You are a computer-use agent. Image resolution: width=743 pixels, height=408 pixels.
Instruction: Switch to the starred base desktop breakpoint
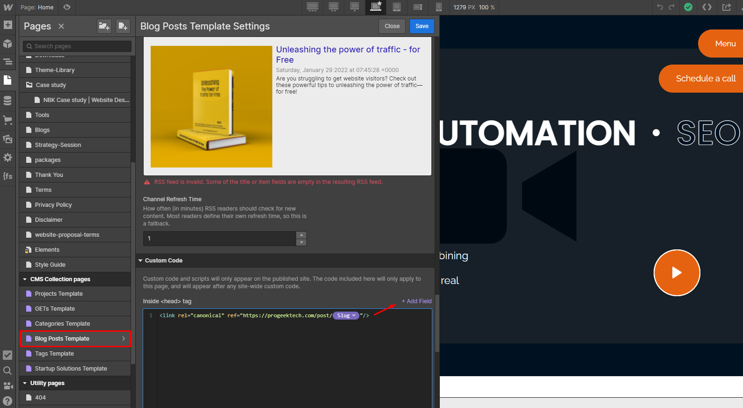click(x=376, y=7)
